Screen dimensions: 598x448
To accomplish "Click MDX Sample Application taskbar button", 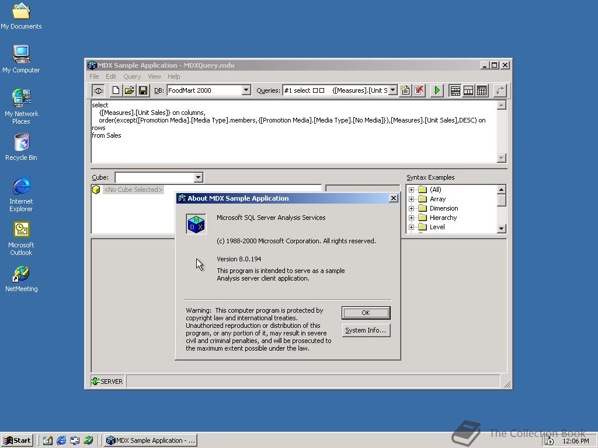I will 151,440.
